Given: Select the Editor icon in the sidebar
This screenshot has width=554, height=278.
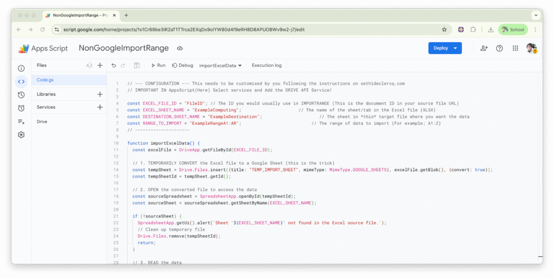Looking at the screenshot, I should [x=21, y=82].
